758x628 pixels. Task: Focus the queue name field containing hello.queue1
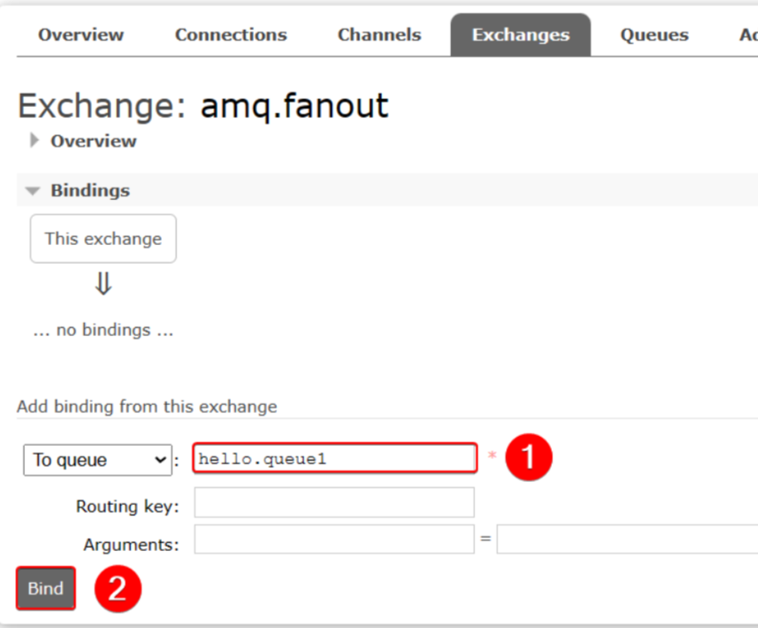(334, 458)
